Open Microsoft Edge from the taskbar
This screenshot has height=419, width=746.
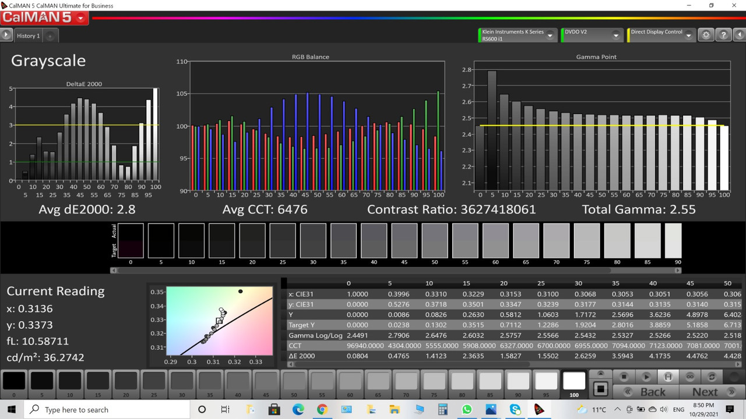coord(298,410)
